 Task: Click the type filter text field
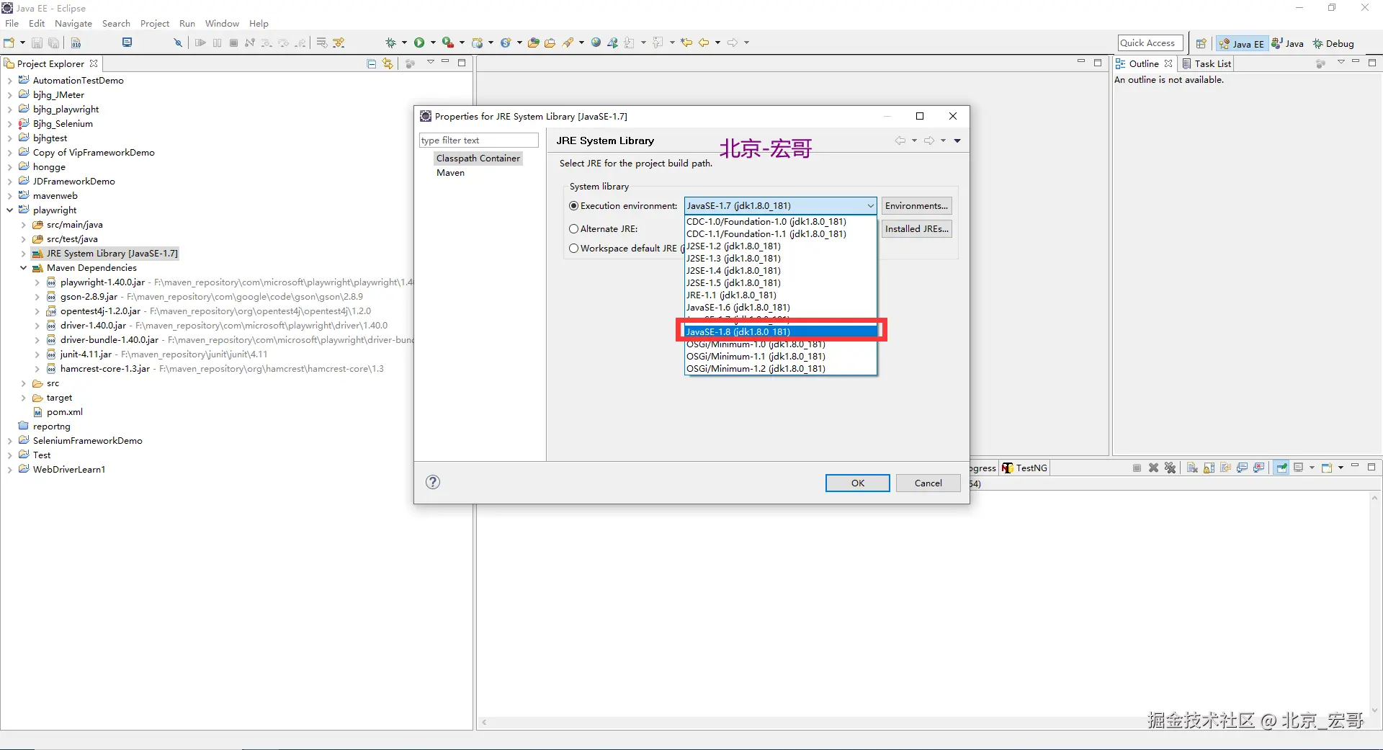coord(478,140)
